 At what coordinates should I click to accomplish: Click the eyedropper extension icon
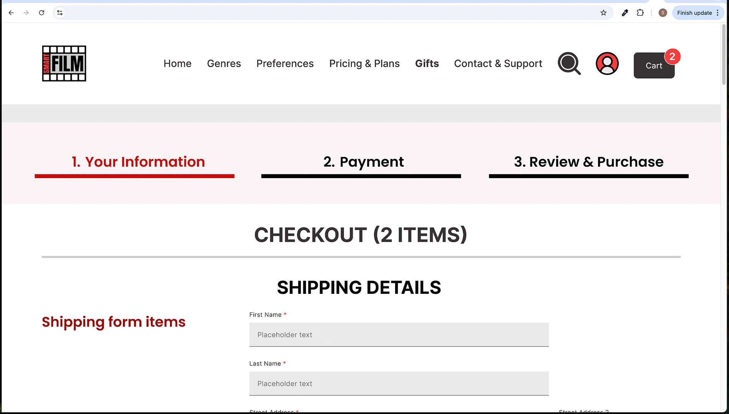point(625,13)
